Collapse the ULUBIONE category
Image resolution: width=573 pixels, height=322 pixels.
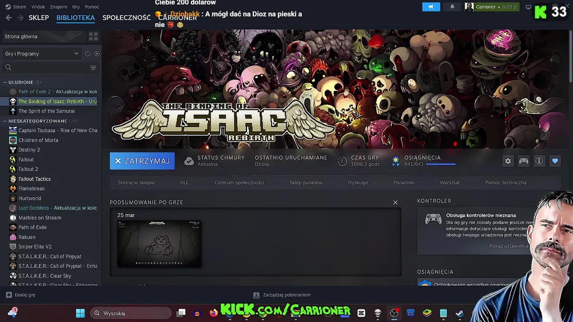[5, 82]
